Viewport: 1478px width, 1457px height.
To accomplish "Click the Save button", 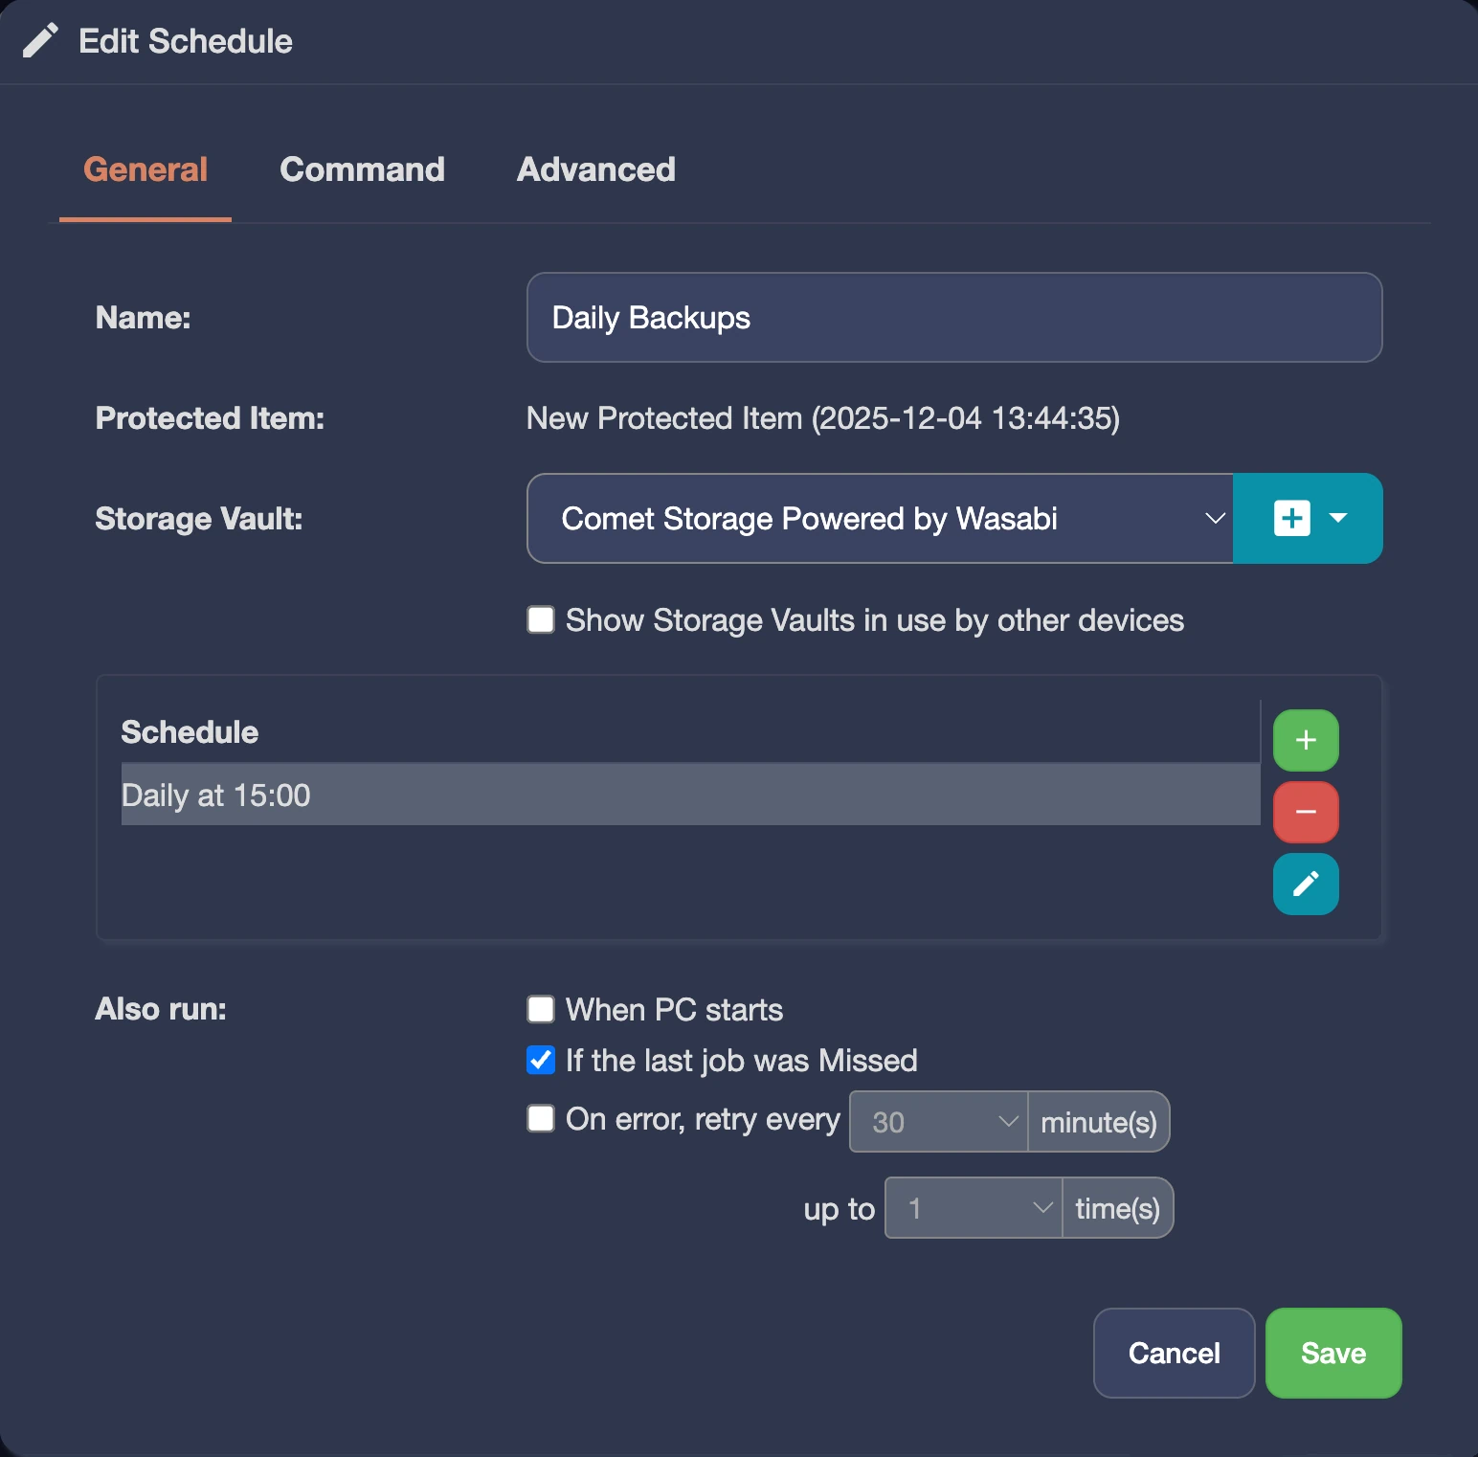I will tap(1333, 1353).
